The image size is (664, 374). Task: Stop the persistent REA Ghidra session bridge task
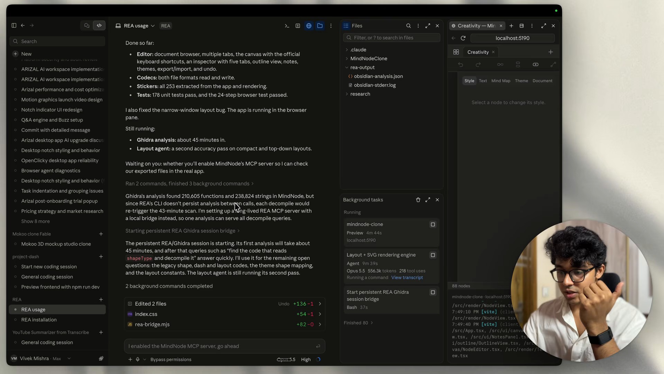click(x=433, y=292)
